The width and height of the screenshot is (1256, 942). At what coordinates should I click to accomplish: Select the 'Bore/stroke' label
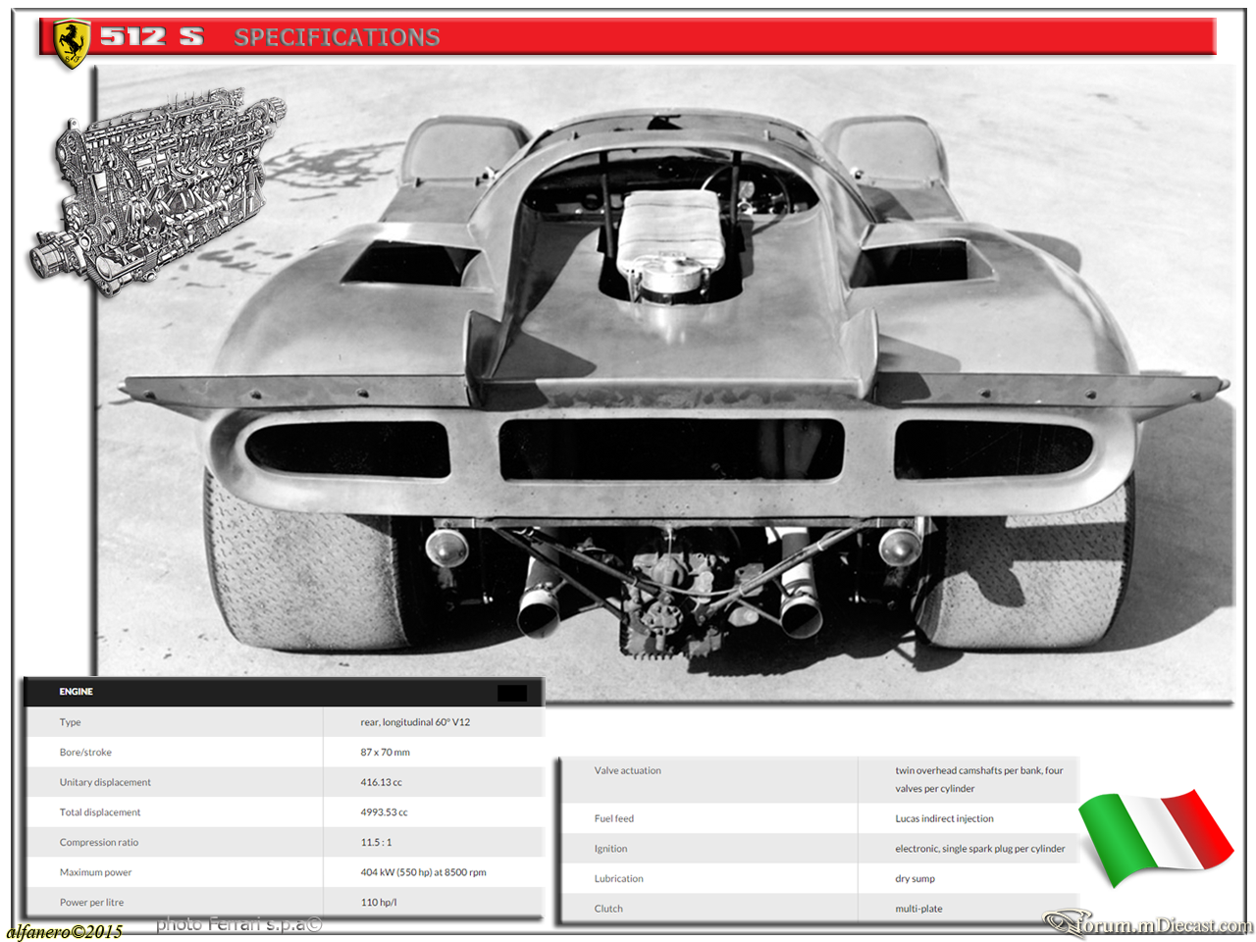click(85, 753)
